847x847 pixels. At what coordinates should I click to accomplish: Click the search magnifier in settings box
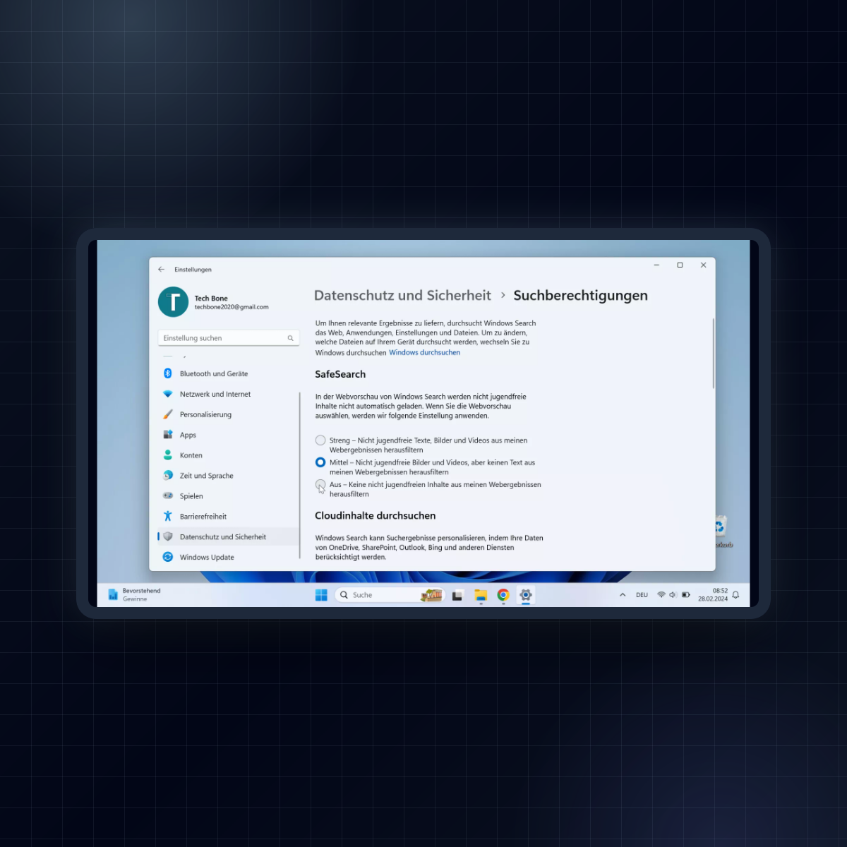click(x=290, y=338)
